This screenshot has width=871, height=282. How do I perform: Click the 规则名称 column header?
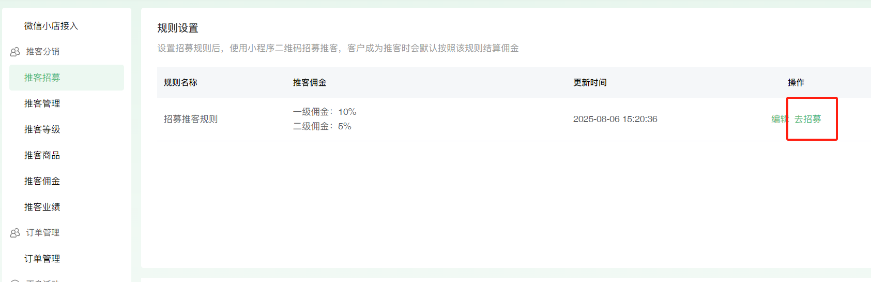point(180,82)
